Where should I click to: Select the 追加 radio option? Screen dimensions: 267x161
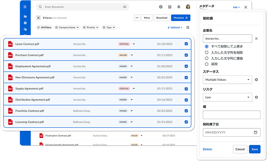tap(207, 64)
